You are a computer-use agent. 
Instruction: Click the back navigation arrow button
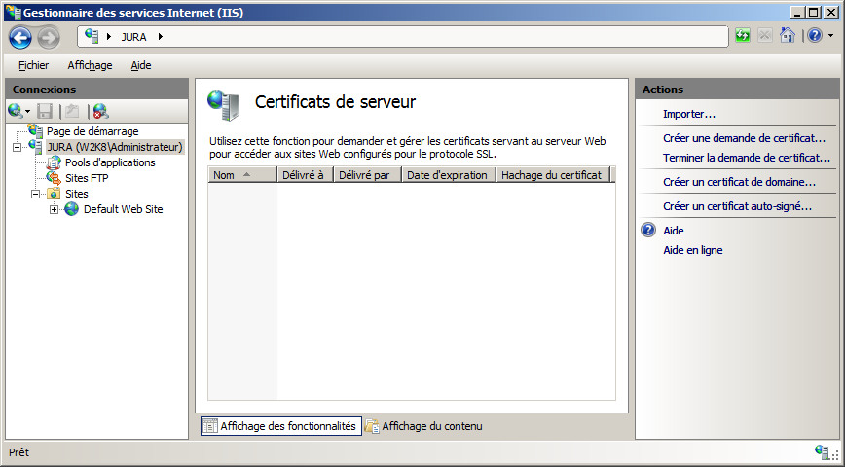pos(20,37)
